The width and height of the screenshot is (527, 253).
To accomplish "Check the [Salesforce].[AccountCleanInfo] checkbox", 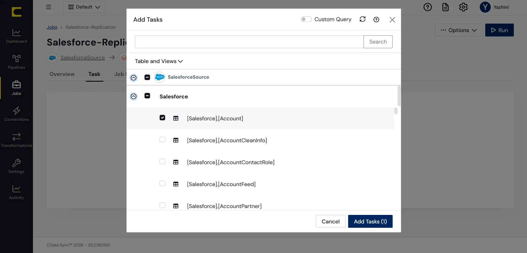I will [x=162, y=140].
